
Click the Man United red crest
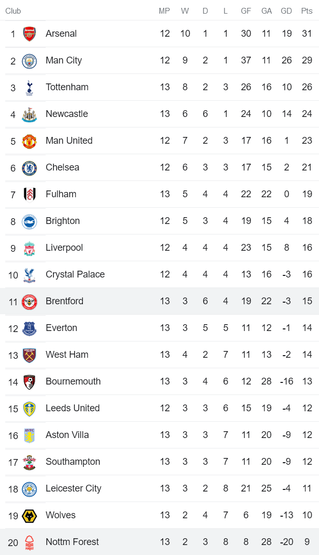click(x=29, y=141)
